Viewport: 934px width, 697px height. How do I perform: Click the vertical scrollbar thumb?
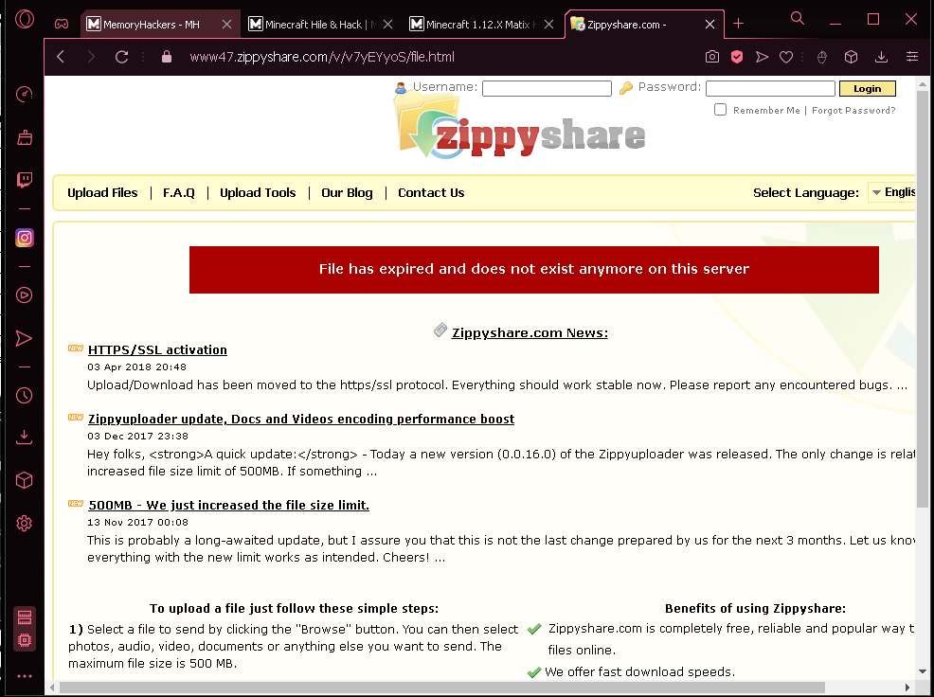922,298
